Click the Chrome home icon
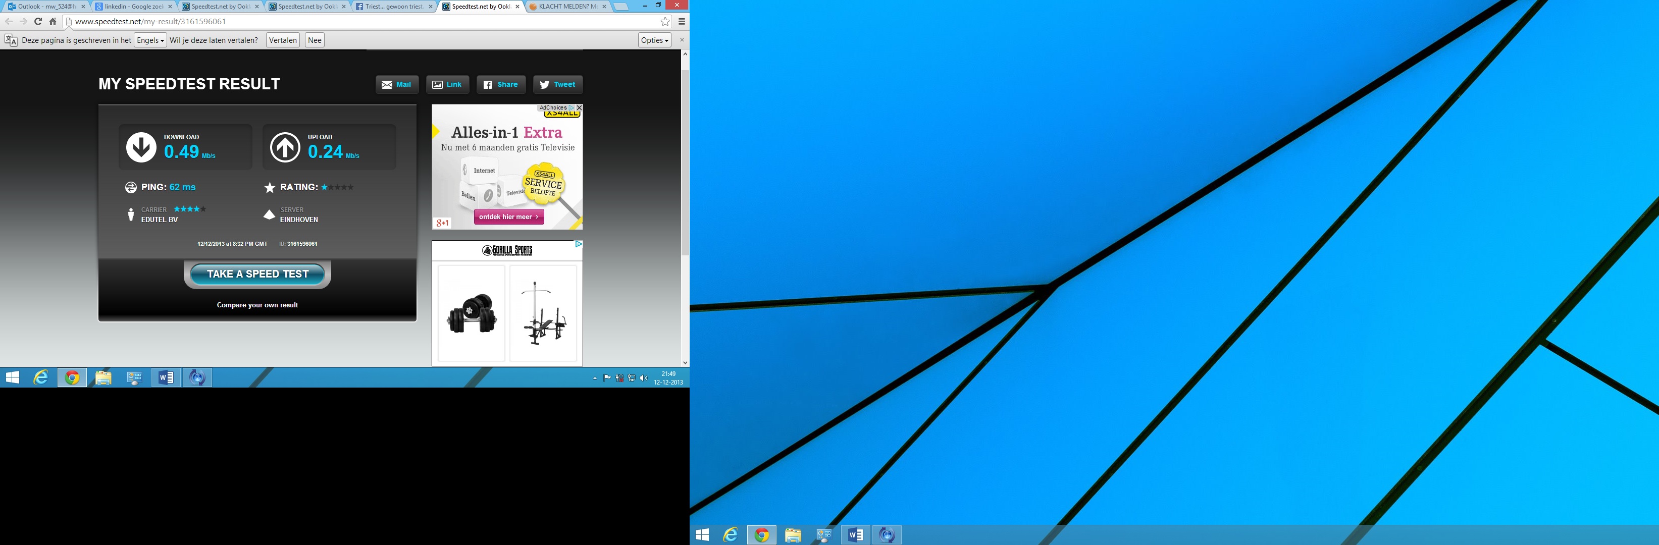The image size is (1659, 545). coord(53,21)
